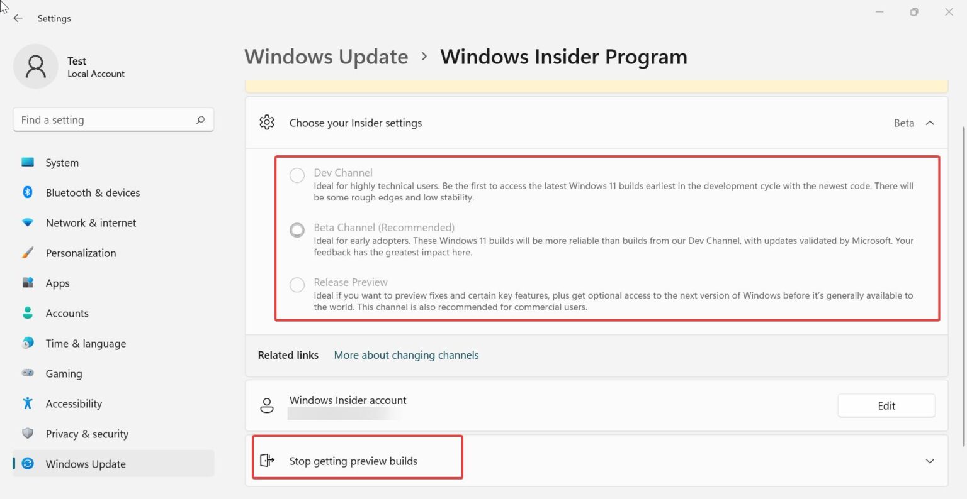Click More about changing channels link

point(406,355)
